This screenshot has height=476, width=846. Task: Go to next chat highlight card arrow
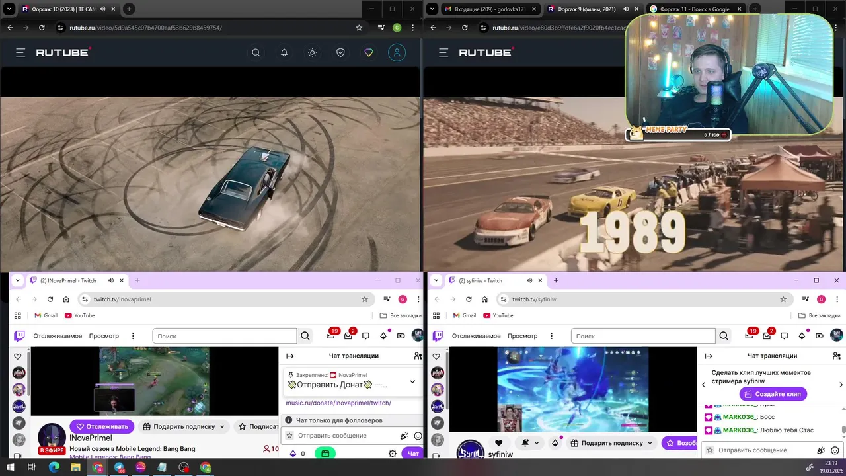click(x=841, y=385)
